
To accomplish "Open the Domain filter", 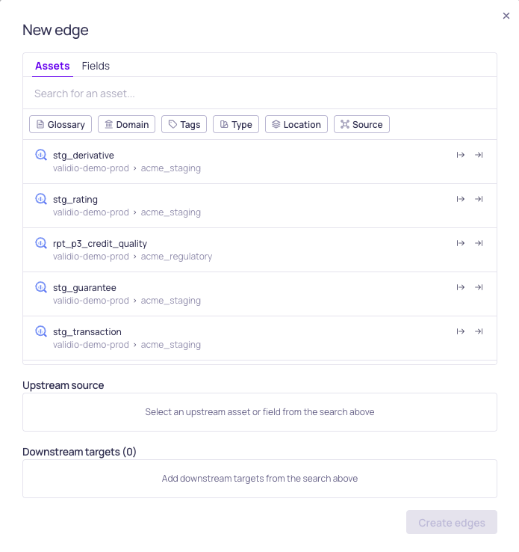I will click(126, 124).
